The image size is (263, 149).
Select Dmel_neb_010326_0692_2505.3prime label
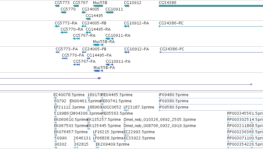click(160, 120)
